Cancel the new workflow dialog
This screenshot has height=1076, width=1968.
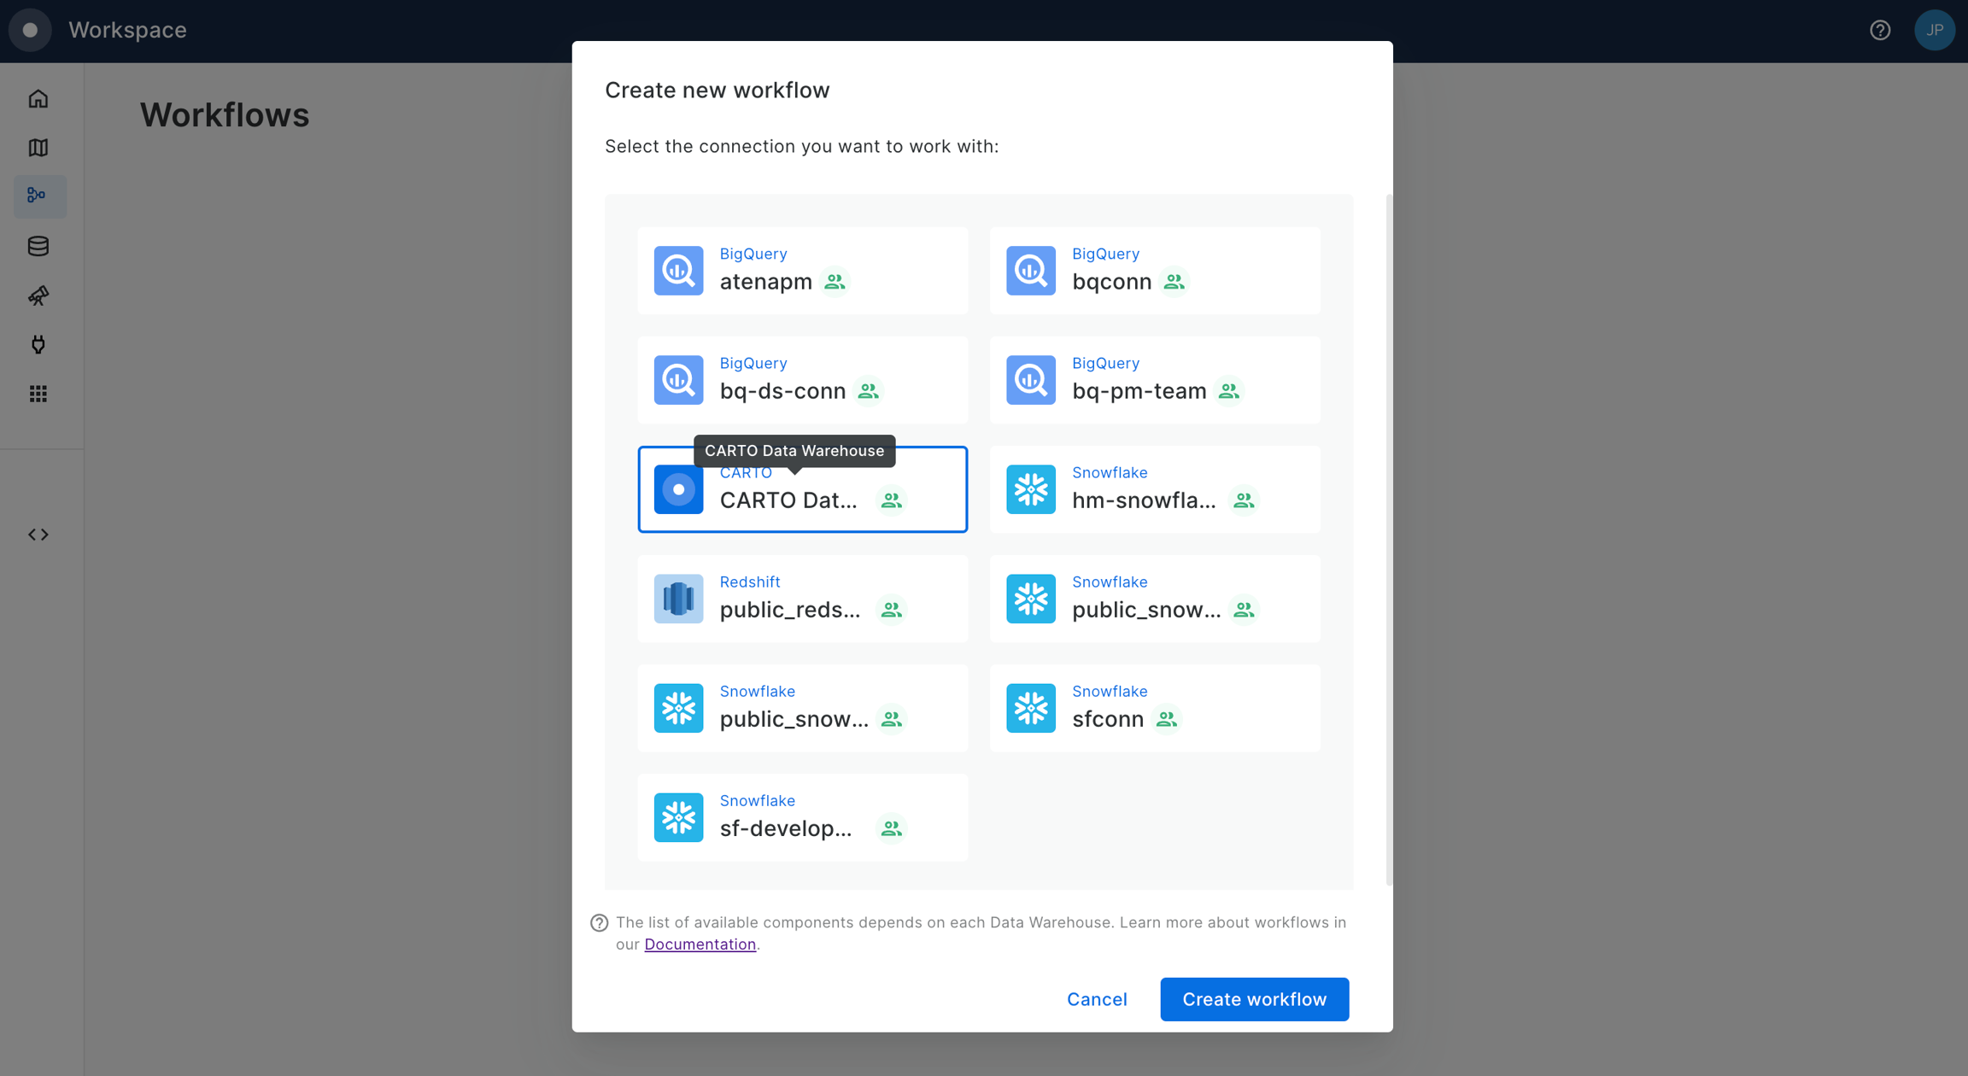(x=1097, y=999)
